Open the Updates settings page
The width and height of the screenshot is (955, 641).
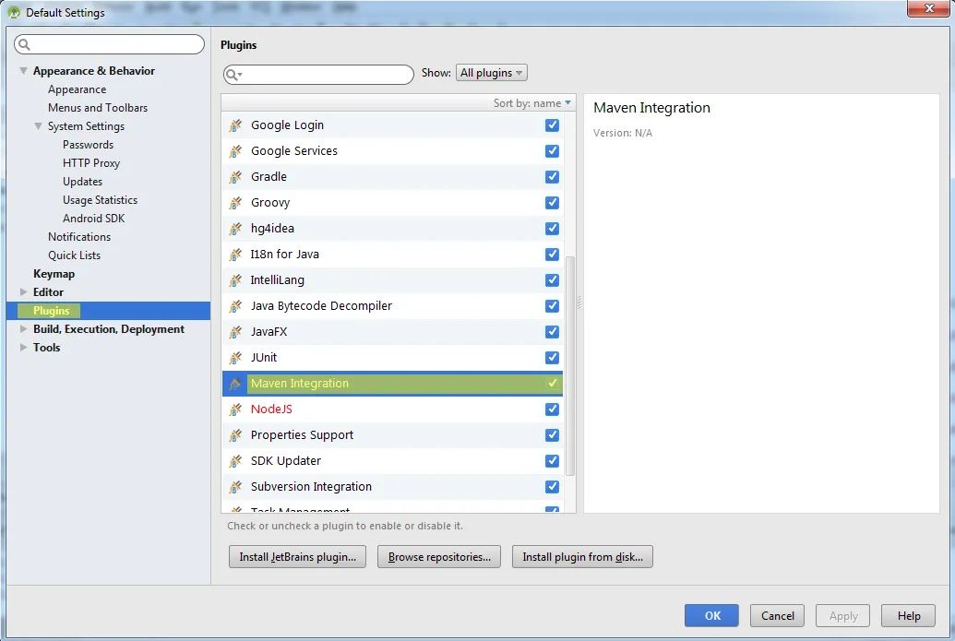coord(83,182)
